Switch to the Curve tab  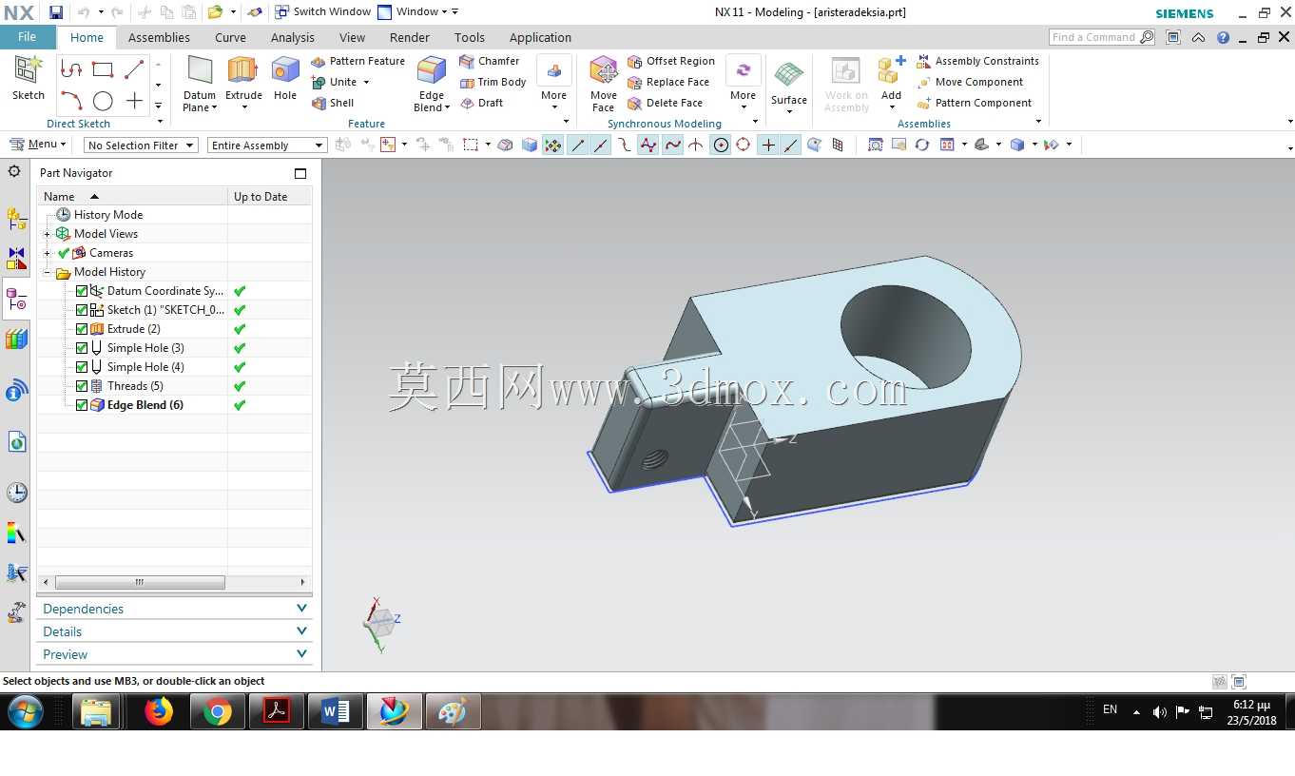pos(230,38)
